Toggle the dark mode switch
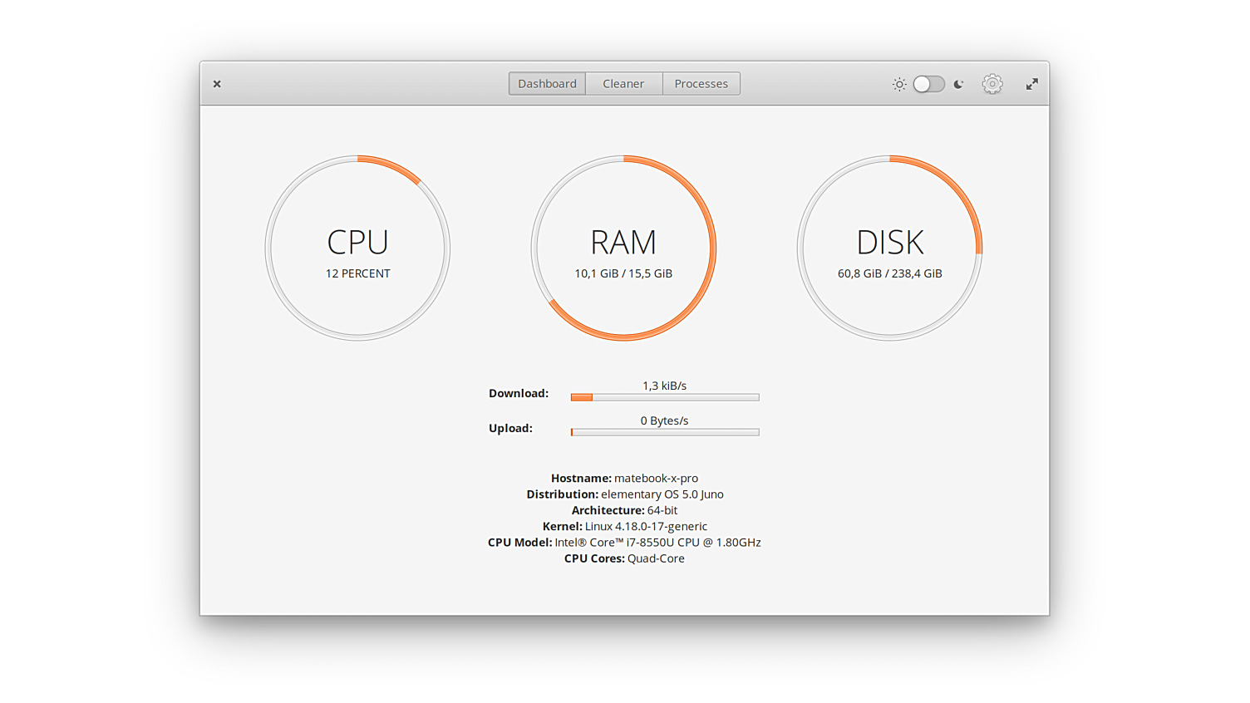The height and width of the screenshot is (703, 1250). tap(928, 84)
